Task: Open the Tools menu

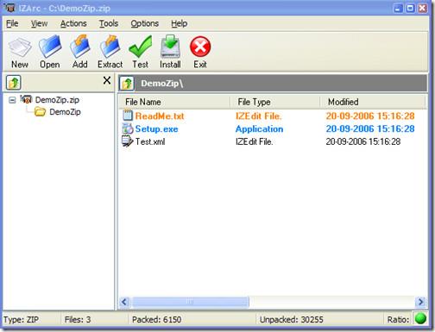Action: [x=109, y=23]
